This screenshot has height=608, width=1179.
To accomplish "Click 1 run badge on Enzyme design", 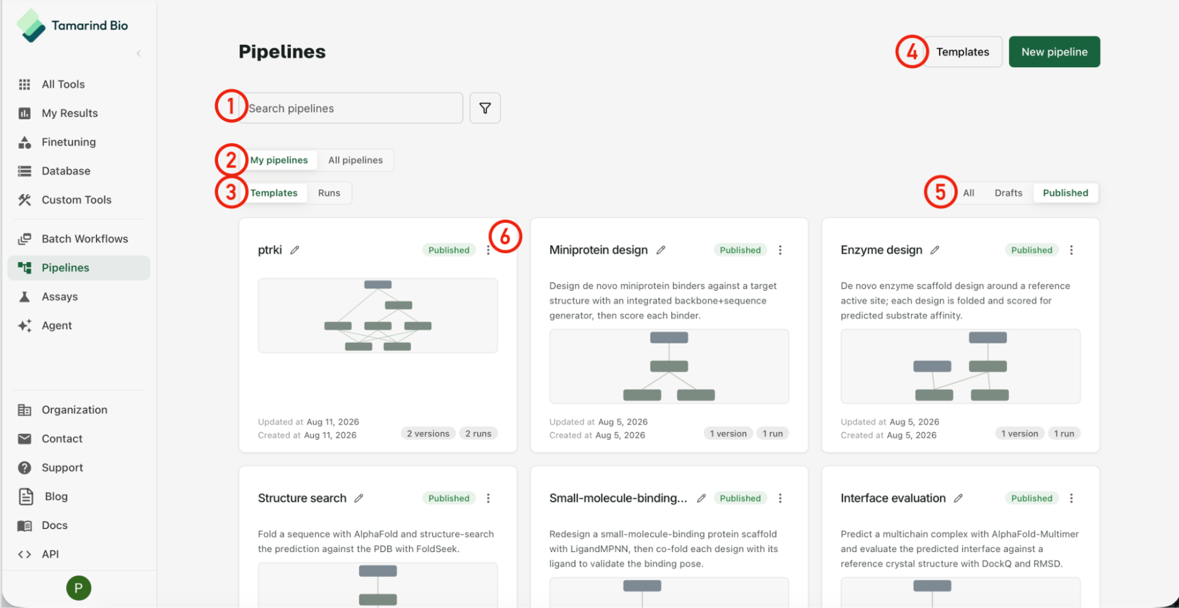I will pyautogui.click(x=1064, y=433).
